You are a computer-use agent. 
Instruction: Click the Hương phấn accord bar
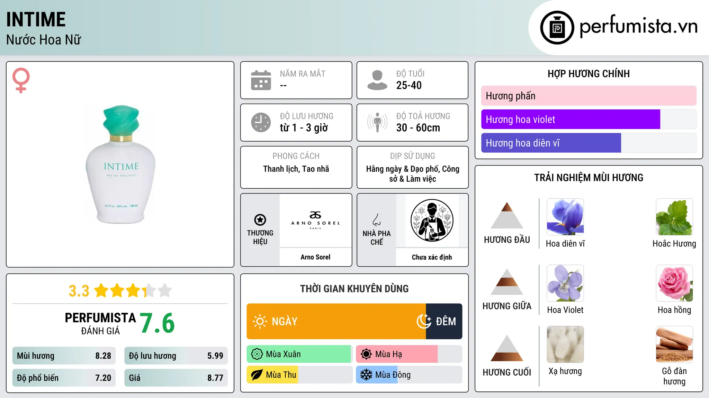[x=589, y=96]
